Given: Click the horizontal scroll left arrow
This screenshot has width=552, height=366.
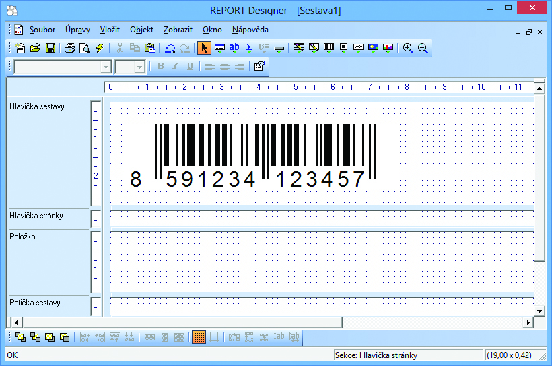Looking at the screenshot, I should 17,322.
